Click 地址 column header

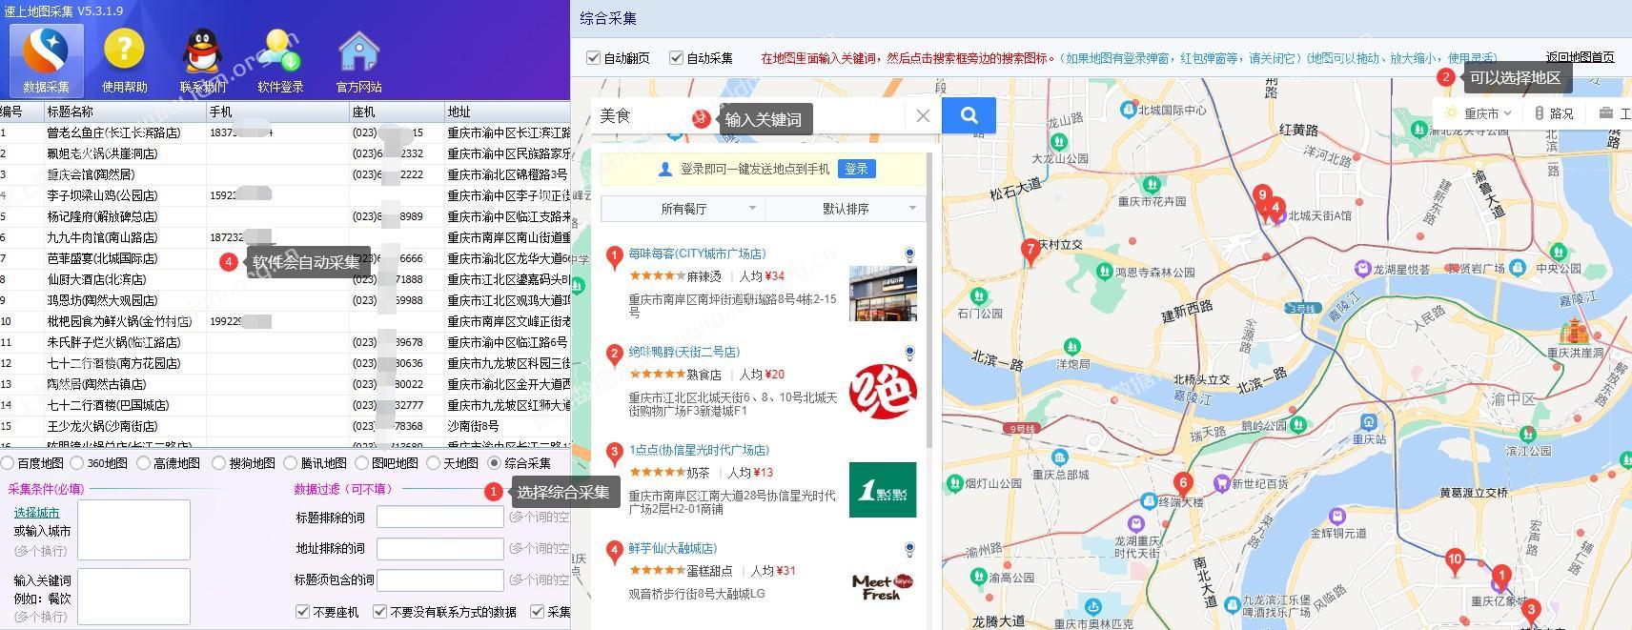(507, 112)
